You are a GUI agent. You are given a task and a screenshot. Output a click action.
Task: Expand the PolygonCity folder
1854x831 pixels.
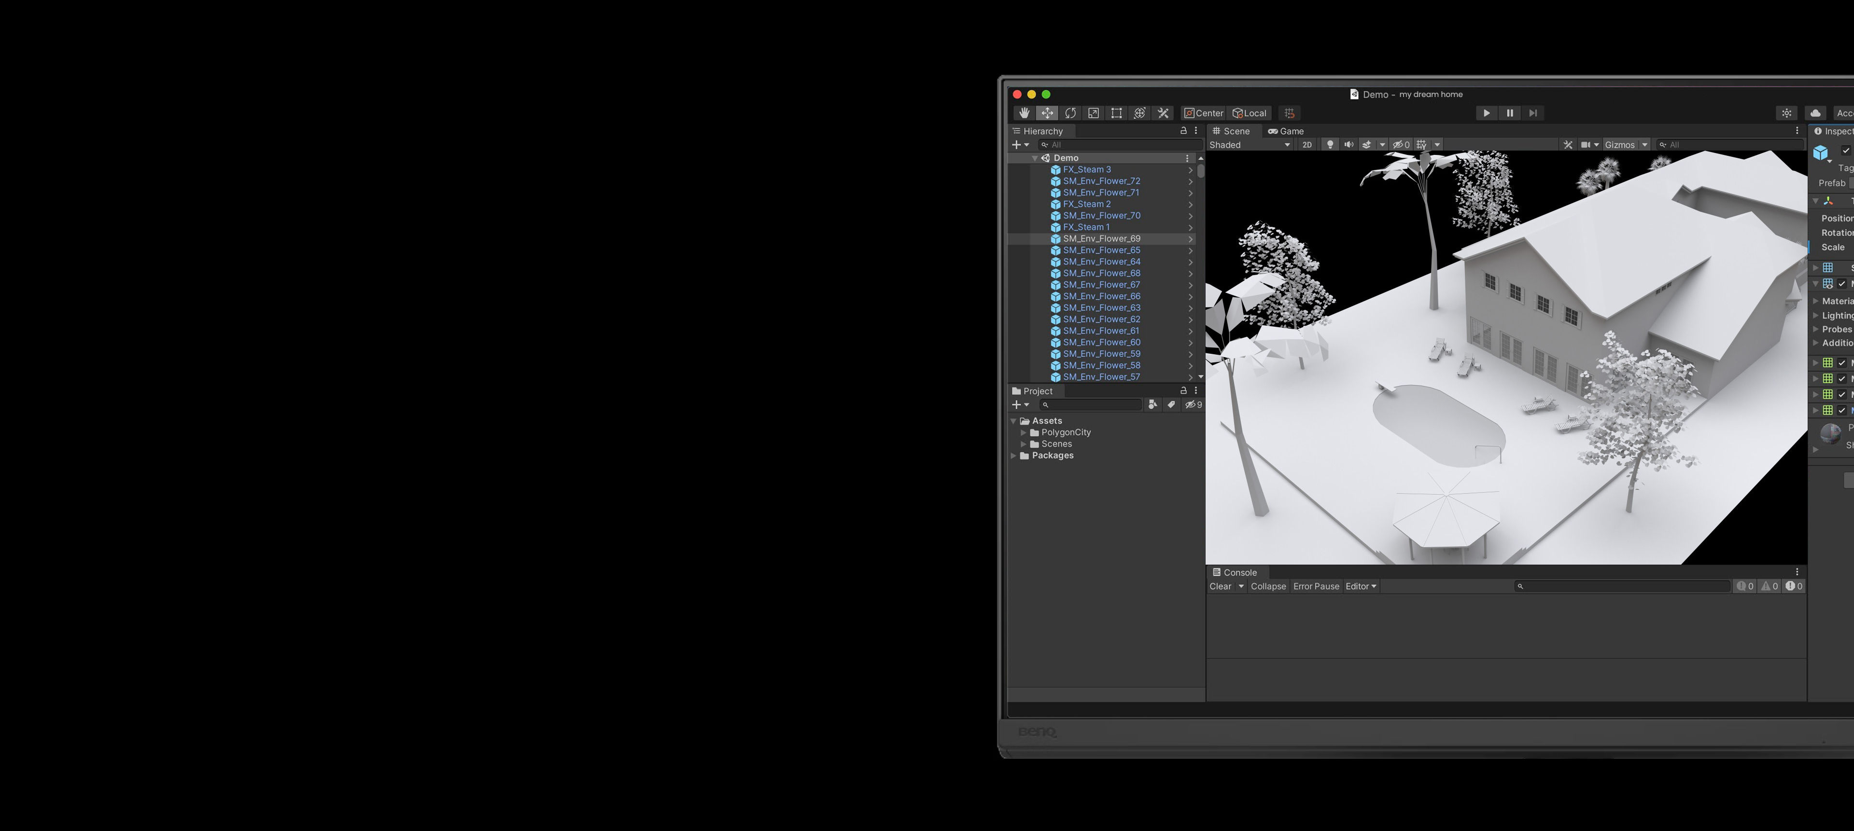point(1024,432)
